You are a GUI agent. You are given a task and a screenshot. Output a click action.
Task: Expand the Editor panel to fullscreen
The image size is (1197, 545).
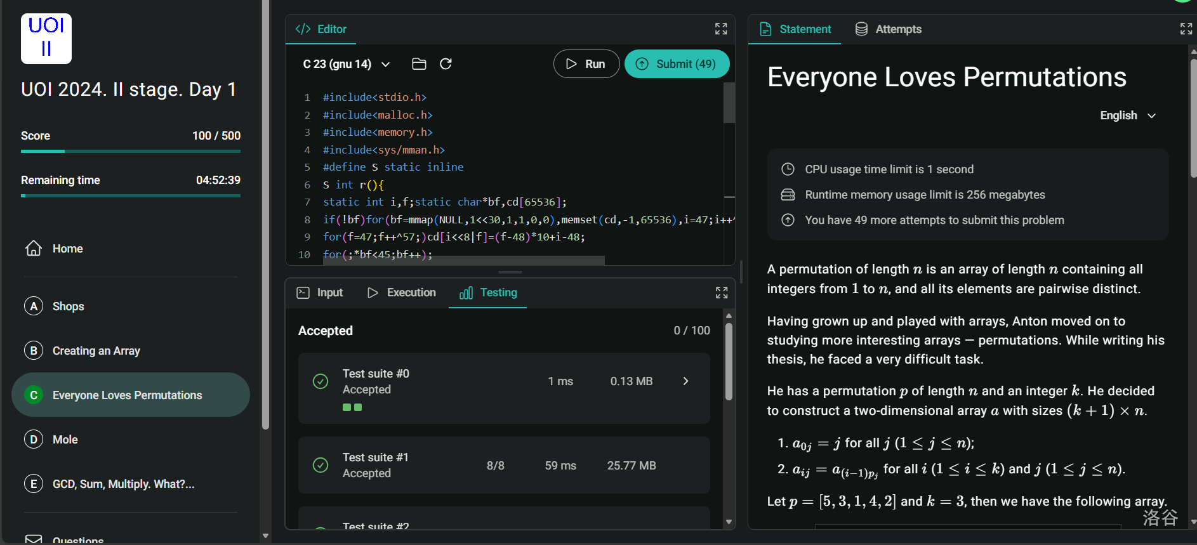tap(721, 29)
